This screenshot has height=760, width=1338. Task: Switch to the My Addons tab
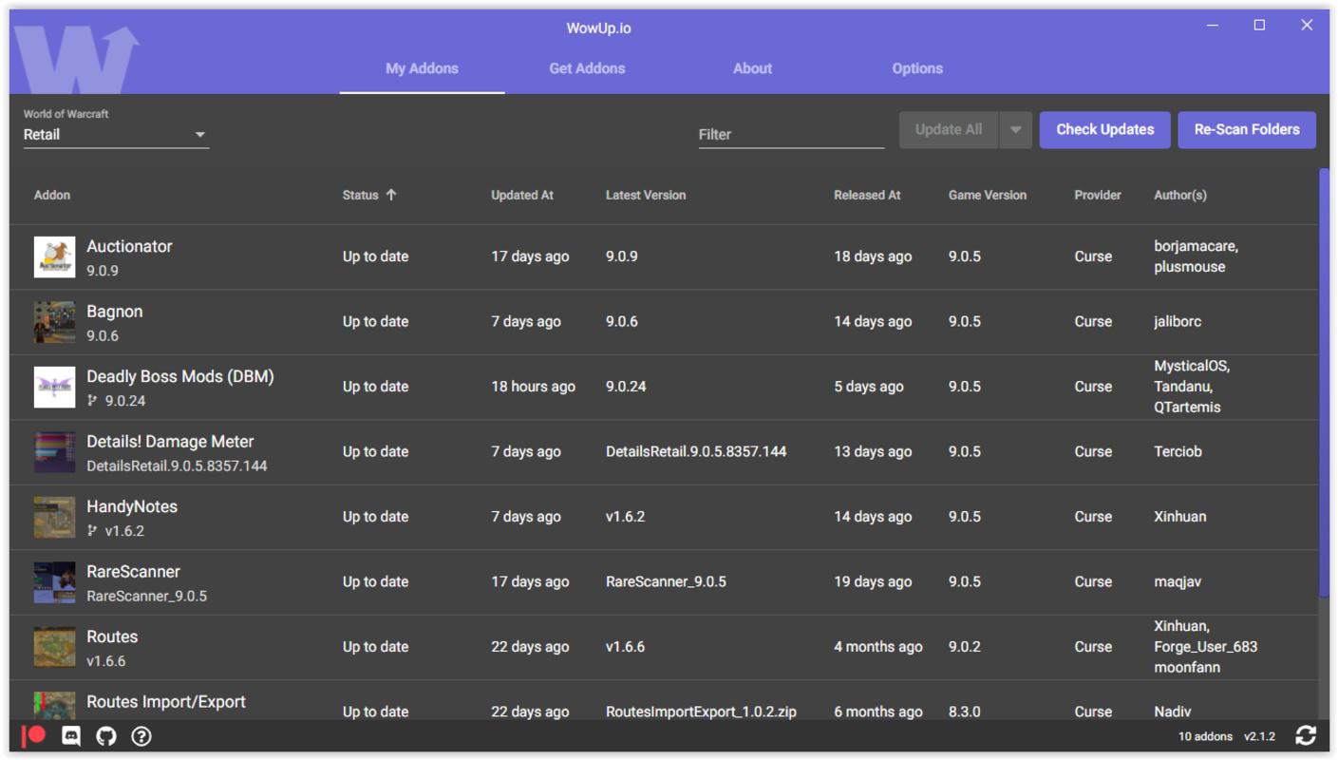point(422,68)
